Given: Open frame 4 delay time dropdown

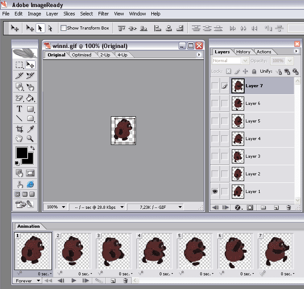Looking at the screenshot, I should [166, 274].
